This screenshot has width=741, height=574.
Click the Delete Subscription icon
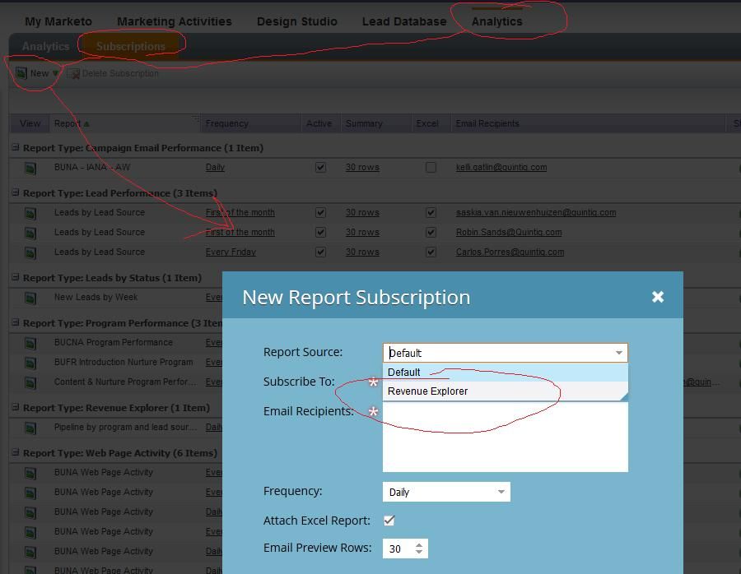74,74
